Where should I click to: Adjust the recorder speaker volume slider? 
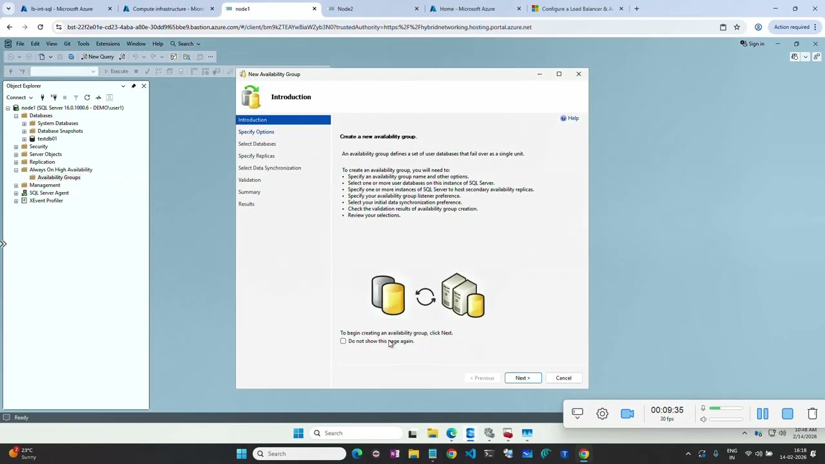point(726,420)
